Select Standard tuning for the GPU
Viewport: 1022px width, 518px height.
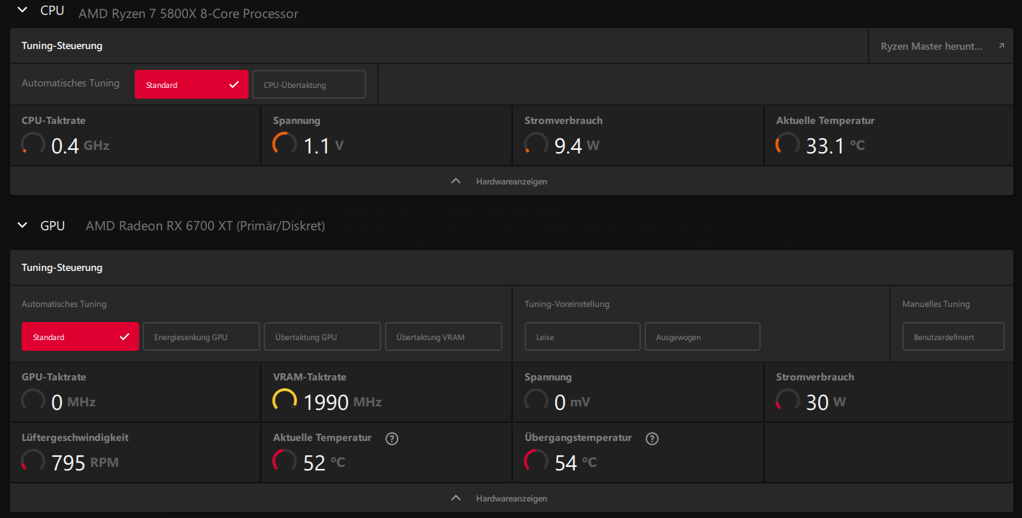[80, 336]
